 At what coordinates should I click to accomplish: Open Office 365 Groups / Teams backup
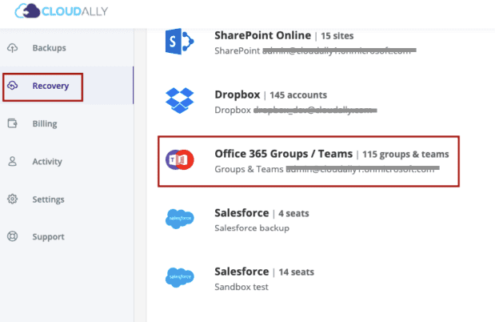point(284,154)
